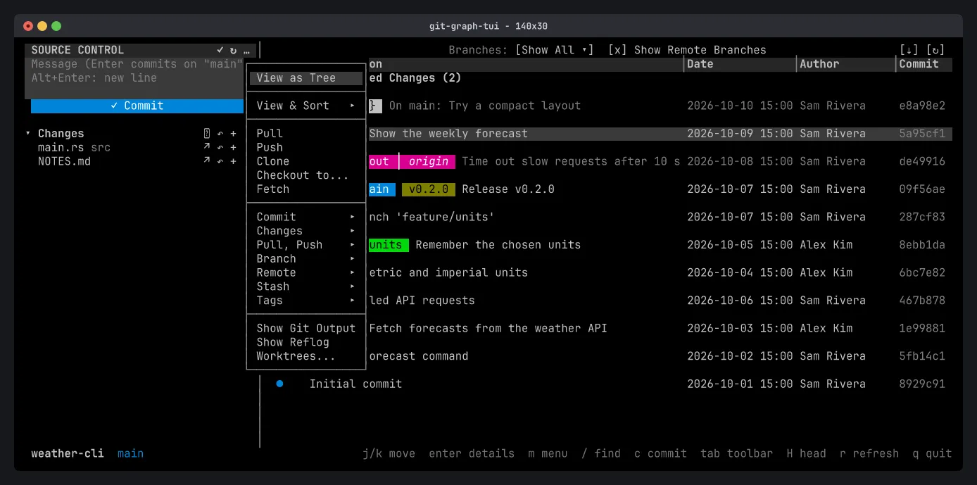977x485 pixels.
Task: Click commit hash 09f56ae
Action: coord(922,189)
